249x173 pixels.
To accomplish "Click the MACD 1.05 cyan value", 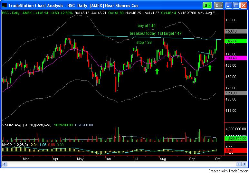I will point(43,145).
